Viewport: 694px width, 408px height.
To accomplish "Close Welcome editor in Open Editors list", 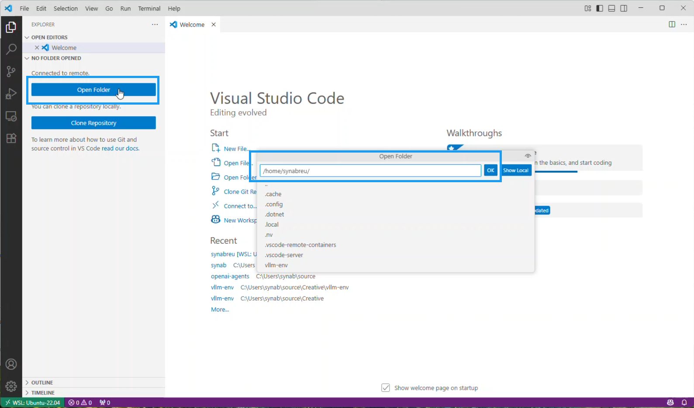I will point(37,48).
